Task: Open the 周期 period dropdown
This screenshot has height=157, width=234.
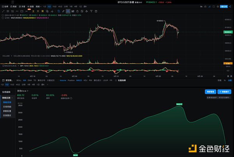Action: (x=38, y=7)
